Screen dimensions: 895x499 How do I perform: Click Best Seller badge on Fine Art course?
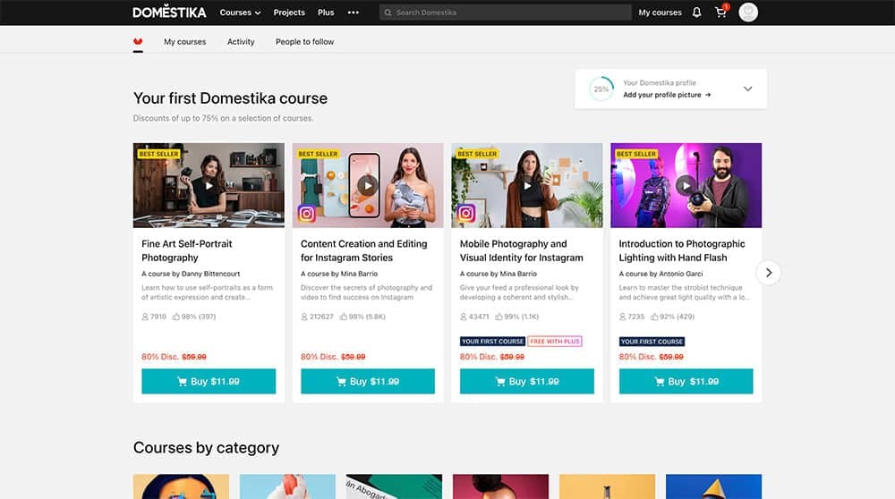tap(159, 154)
